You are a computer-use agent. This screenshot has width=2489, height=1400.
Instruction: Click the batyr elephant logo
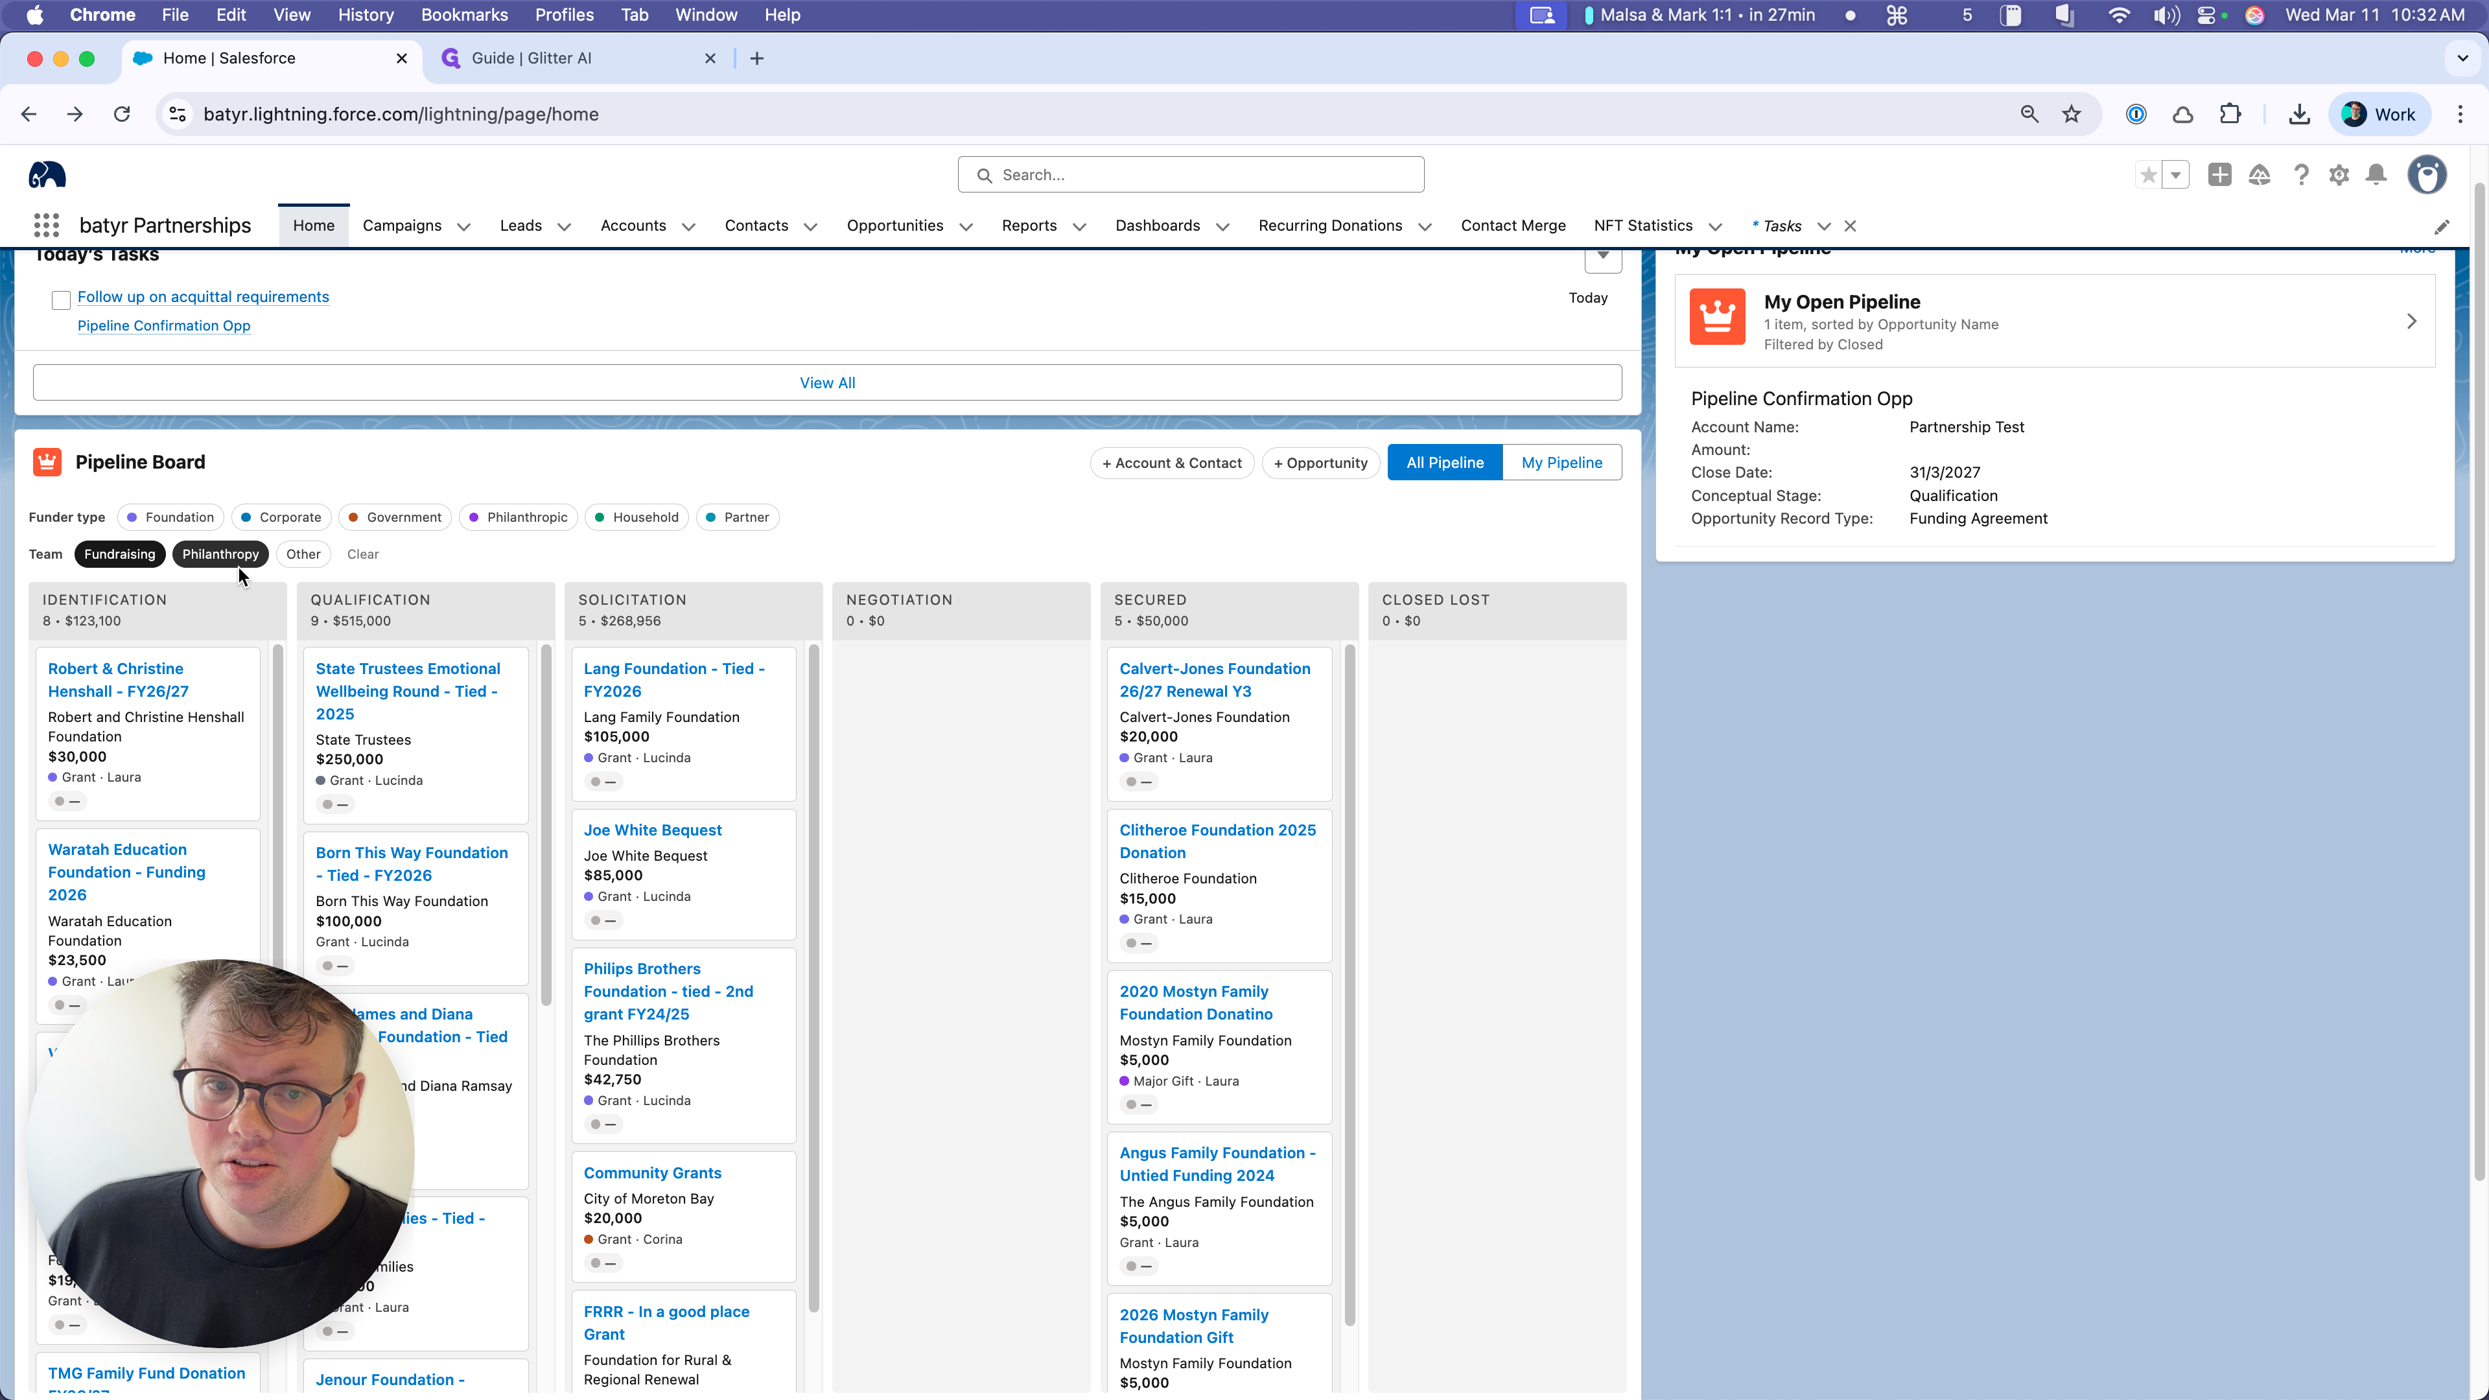[x=47, y=175]
